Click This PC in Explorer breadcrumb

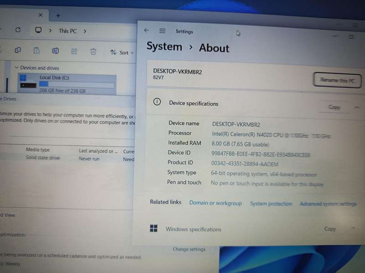click(x=68, y=31)
